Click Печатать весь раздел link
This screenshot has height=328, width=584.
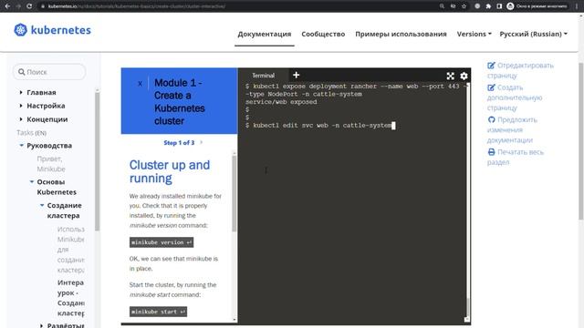point(516,157)
